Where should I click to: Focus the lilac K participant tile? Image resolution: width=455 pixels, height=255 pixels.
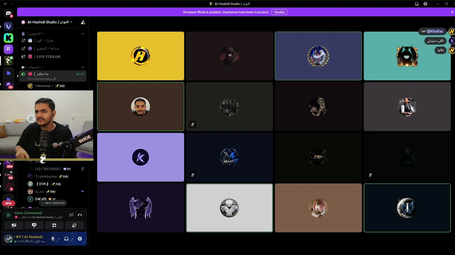tap(140, 157)
